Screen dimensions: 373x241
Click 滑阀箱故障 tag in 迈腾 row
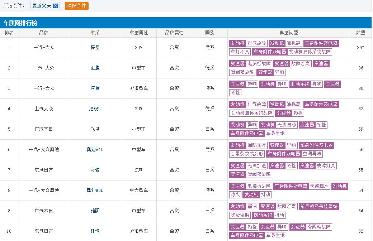pyautogui.click(x=242, y=72)
